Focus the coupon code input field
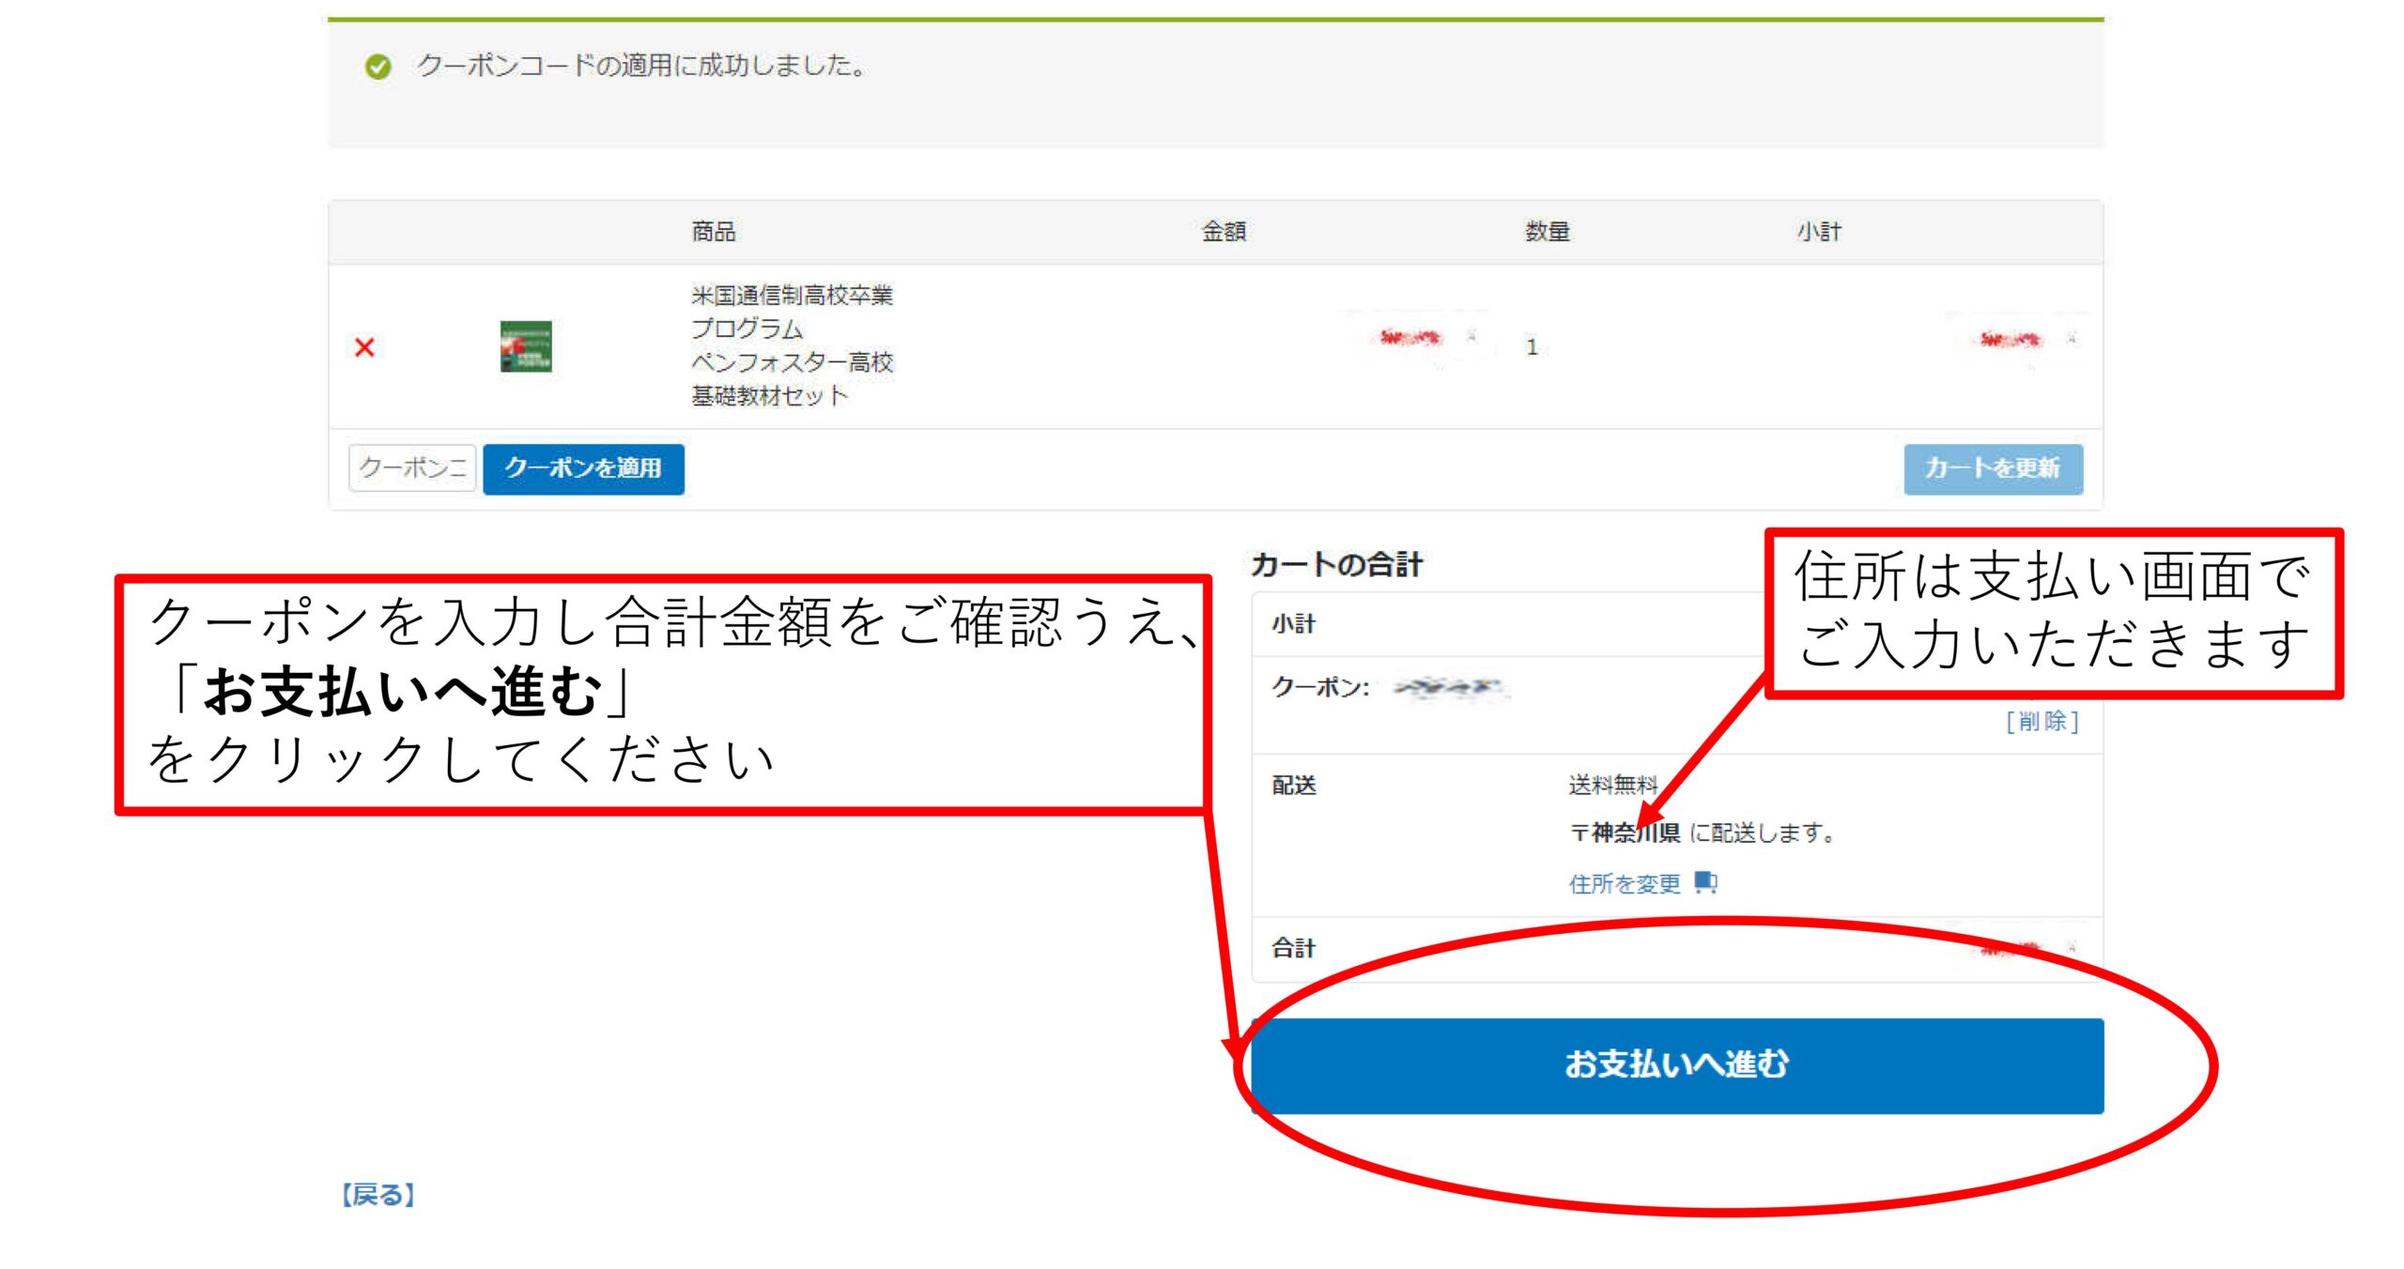Screen dimensions: 2404x1269 pos(412,467)
